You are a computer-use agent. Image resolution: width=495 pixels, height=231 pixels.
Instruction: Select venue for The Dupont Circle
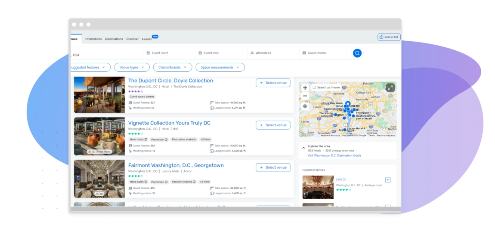click(273, 83)
